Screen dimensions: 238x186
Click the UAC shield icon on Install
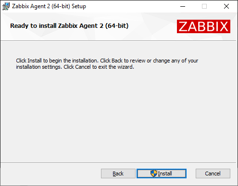154,174
